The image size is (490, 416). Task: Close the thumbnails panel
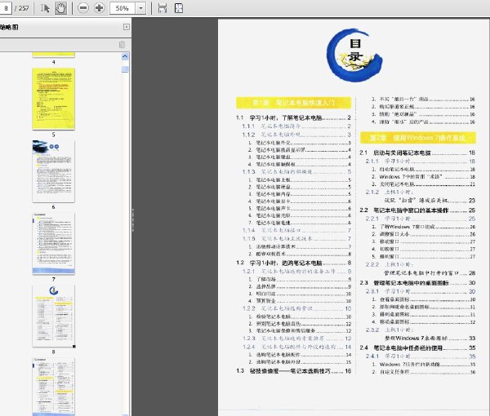point(127,27)
